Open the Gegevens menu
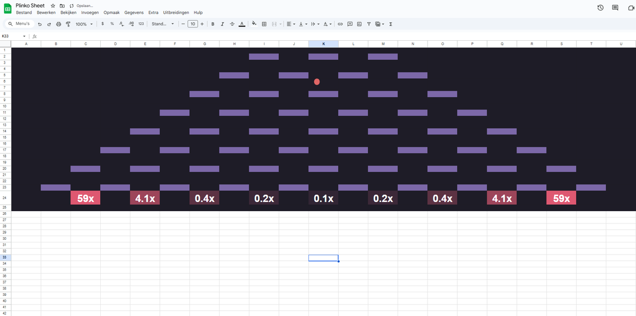Screen dimensions: 636x316 134,12
